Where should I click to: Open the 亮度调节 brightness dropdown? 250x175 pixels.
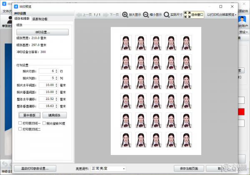click(x=108, y=168)
